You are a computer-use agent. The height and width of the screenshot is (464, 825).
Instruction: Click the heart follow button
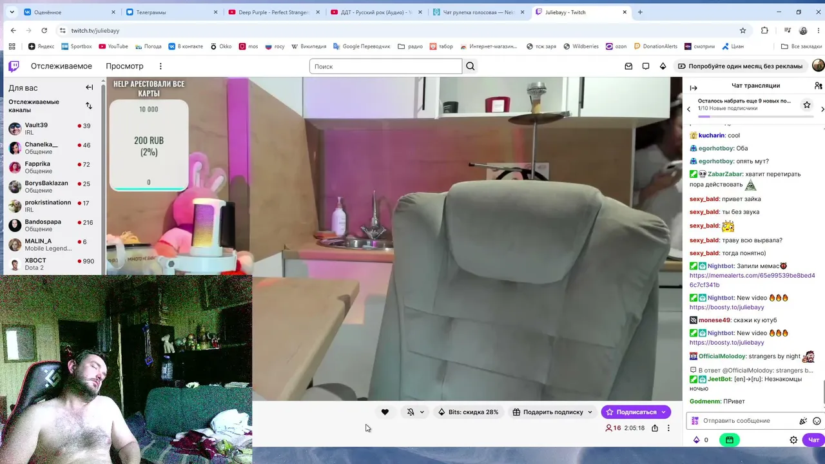click(385, 412)
